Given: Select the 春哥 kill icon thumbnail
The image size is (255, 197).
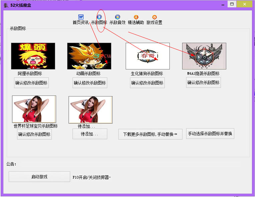Looking at the screenshot, I should coord(148,56).
